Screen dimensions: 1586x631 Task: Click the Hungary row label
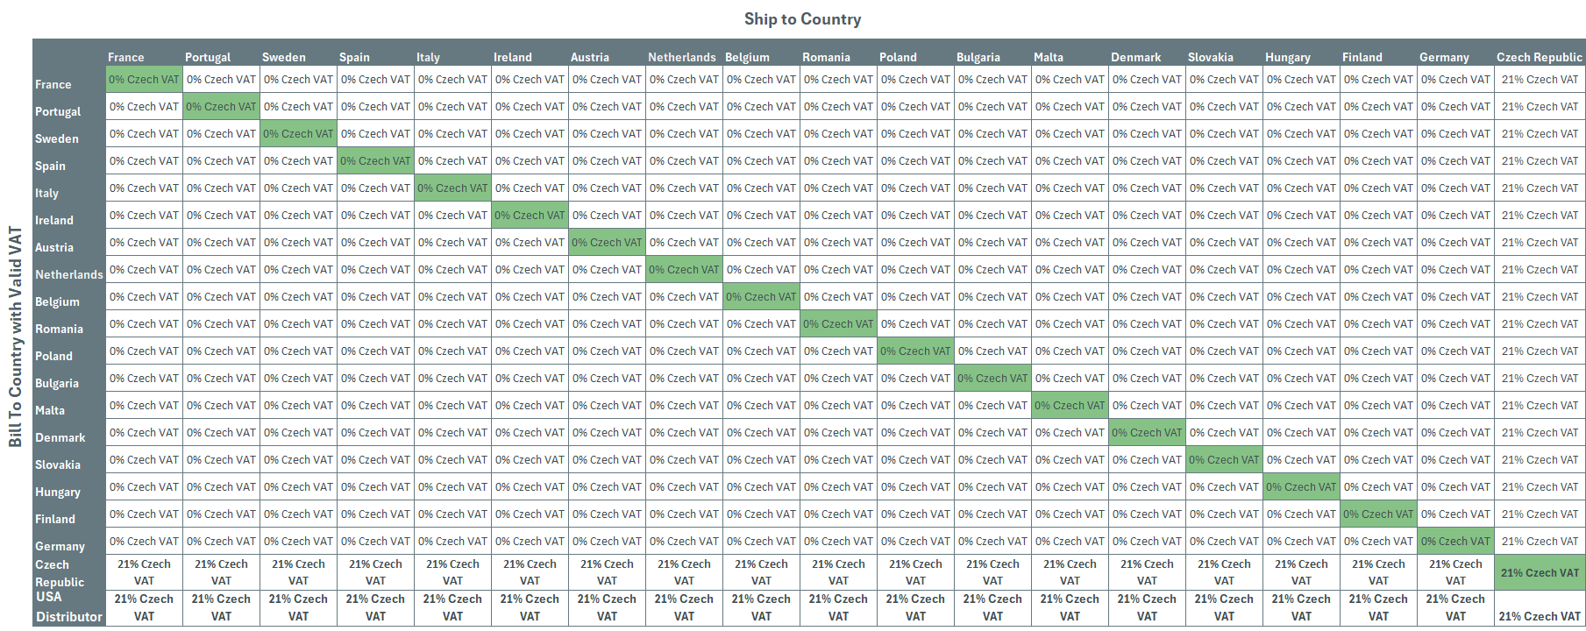coord(58,492)
